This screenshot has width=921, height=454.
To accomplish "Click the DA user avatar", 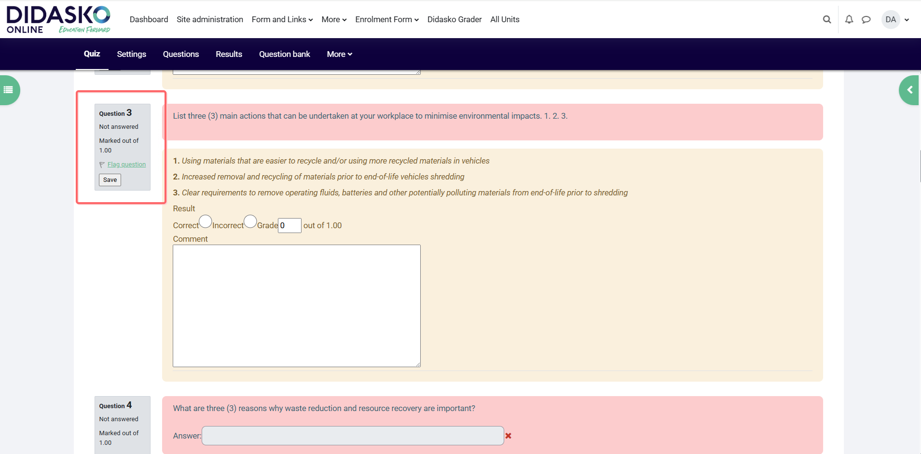I will tap(890, 20).
